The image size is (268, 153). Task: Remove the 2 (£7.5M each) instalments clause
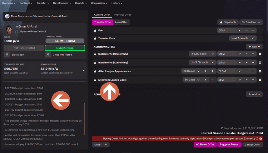(x=260, y=63)
